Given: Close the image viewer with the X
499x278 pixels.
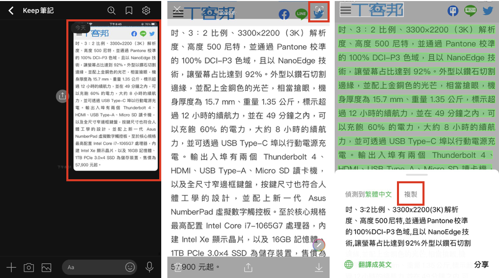Looking at the screenshot, I should (177, 9).
